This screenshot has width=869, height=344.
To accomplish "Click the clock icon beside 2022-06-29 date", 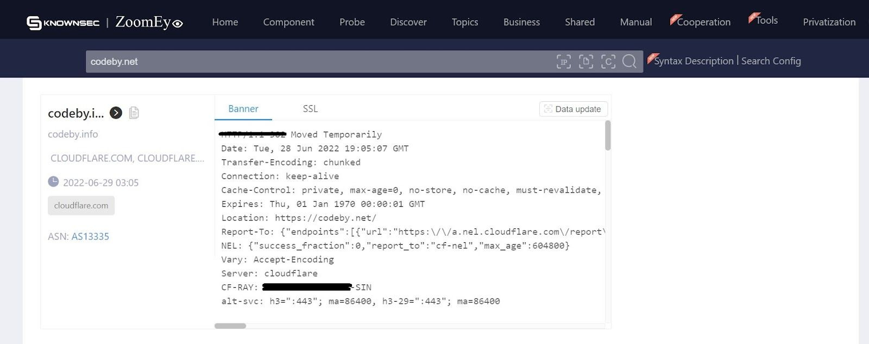I will [x=53, y=181].
